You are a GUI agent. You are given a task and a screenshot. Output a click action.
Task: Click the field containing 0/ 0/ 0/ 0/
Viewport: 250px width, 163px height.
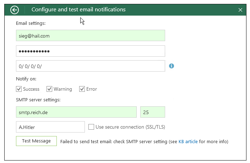pos(91,66)
